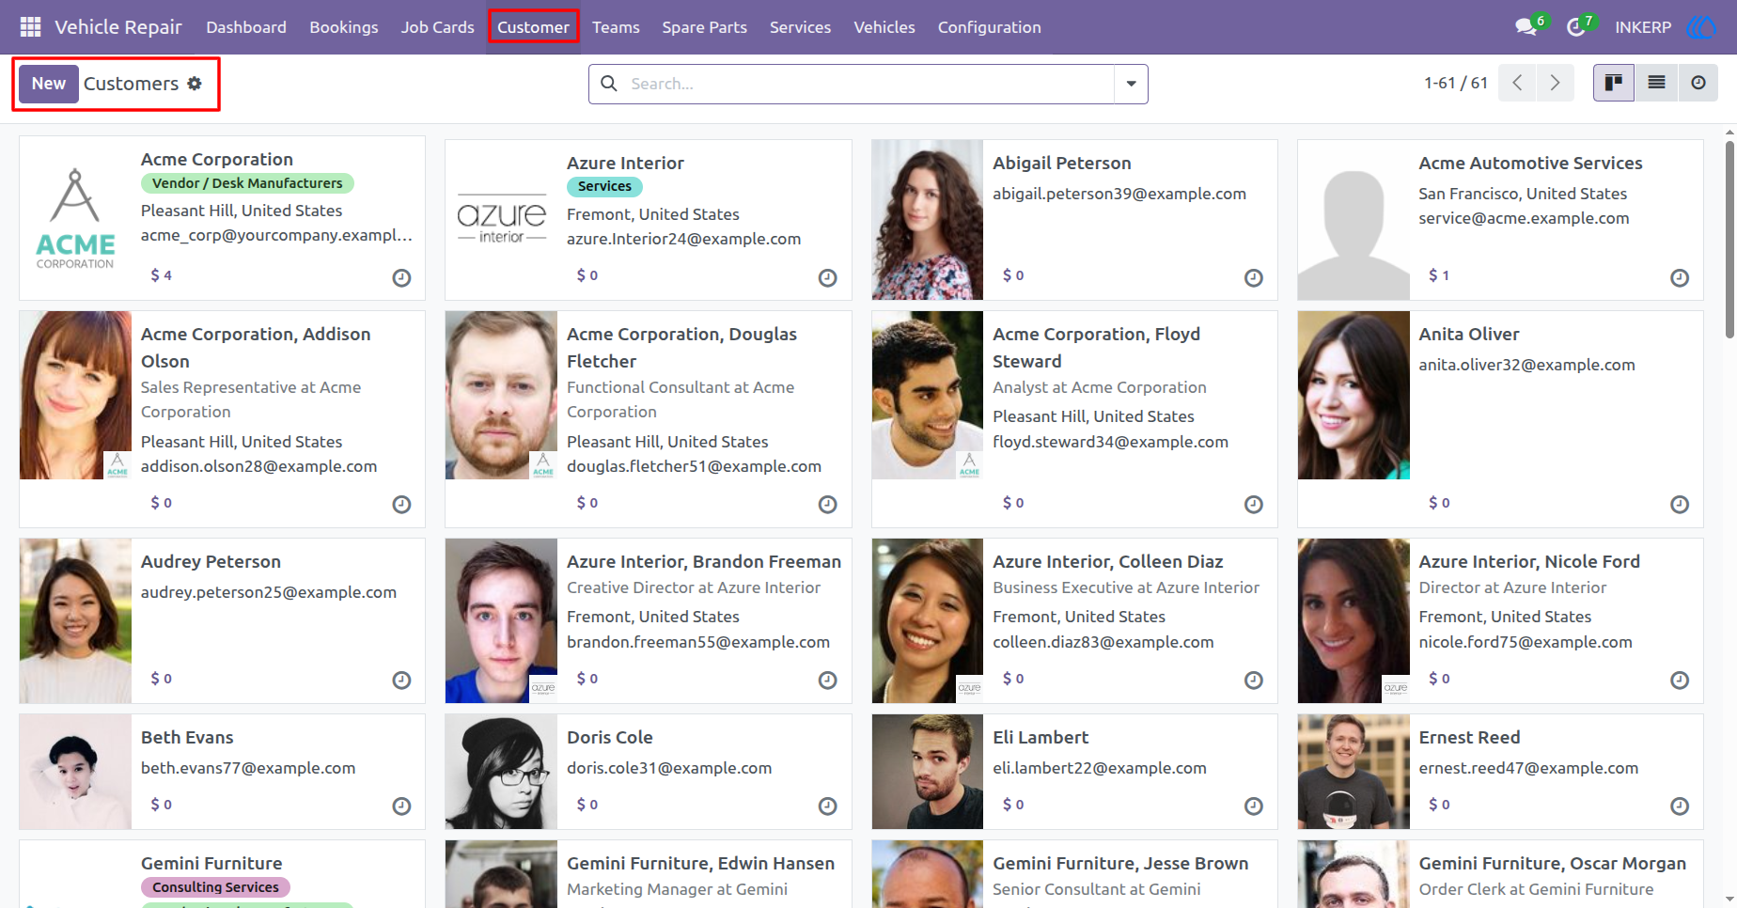Click the New customer button

pyautogui.click(x=49, y=84)
